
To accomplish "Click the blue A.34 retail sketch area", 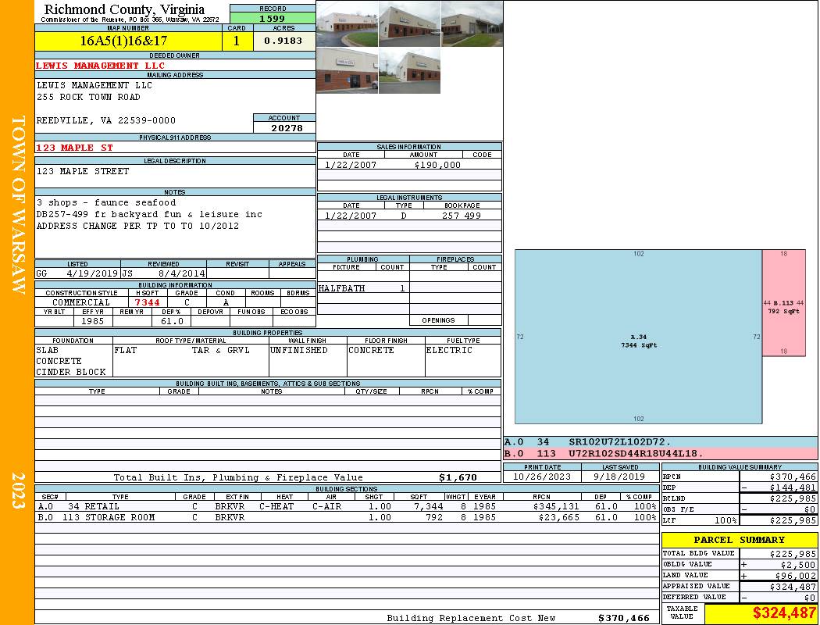I will (638, 337).
